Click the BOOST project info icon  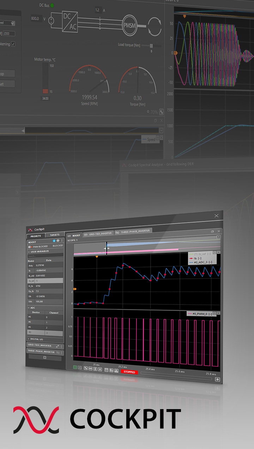(54, 241)
